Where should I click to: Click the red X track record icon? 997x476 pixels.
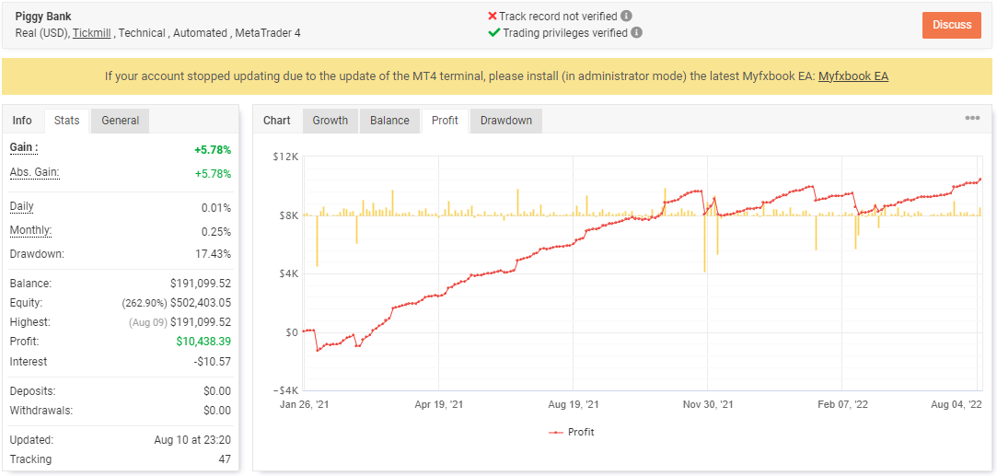(493, 16)
